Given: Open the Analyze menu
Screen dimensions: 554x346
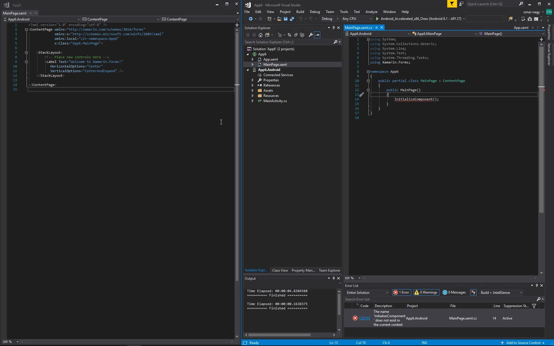Looking at the screenshot, I should click(371, 12).
